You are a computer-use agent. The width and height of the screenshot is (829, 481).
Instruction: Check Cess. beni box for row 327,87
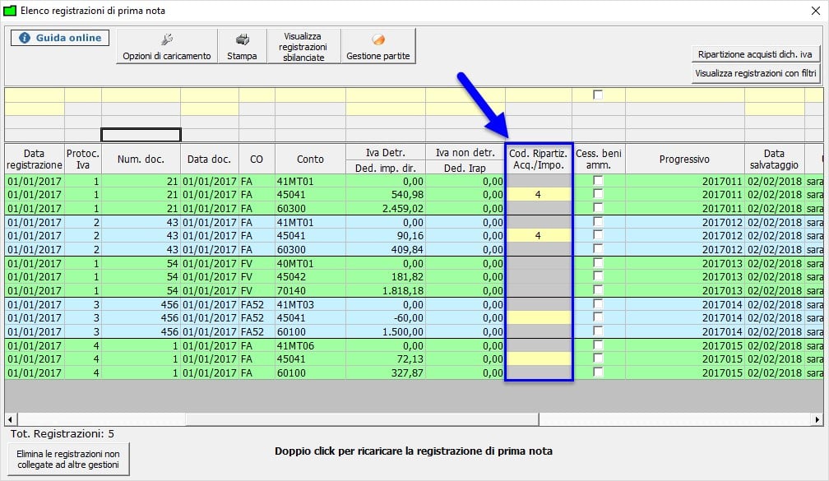click(x=598, y=372)
